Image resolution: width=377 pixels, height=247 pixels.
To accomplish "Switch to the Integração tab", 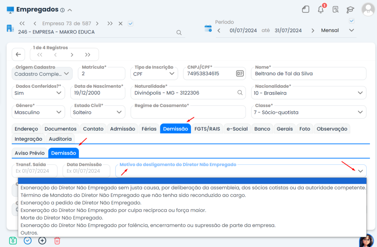I will [x=28, y=139].
